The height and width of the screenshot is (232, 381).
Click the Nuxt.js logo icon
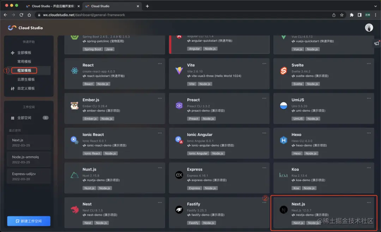[74, 175]
